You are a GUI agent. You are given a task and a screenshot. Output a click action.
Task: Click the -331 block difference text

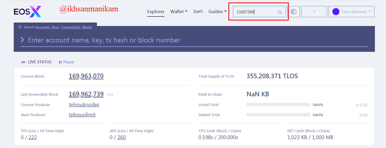pos(110,95)
